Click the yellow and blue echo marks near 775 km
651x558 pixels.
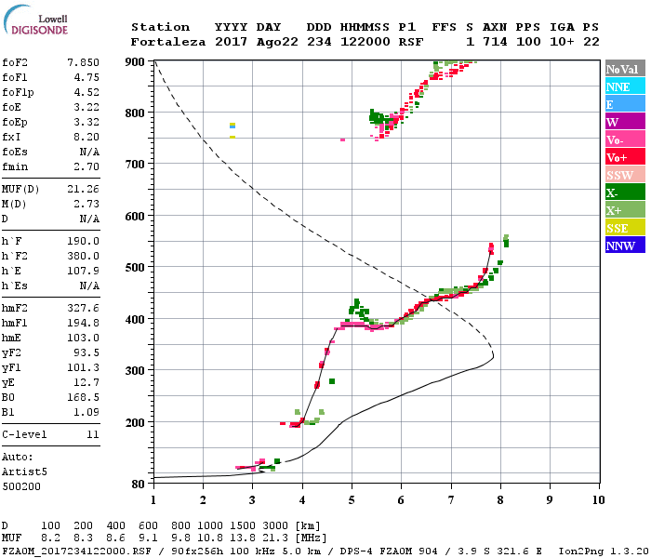pos(232,126)
